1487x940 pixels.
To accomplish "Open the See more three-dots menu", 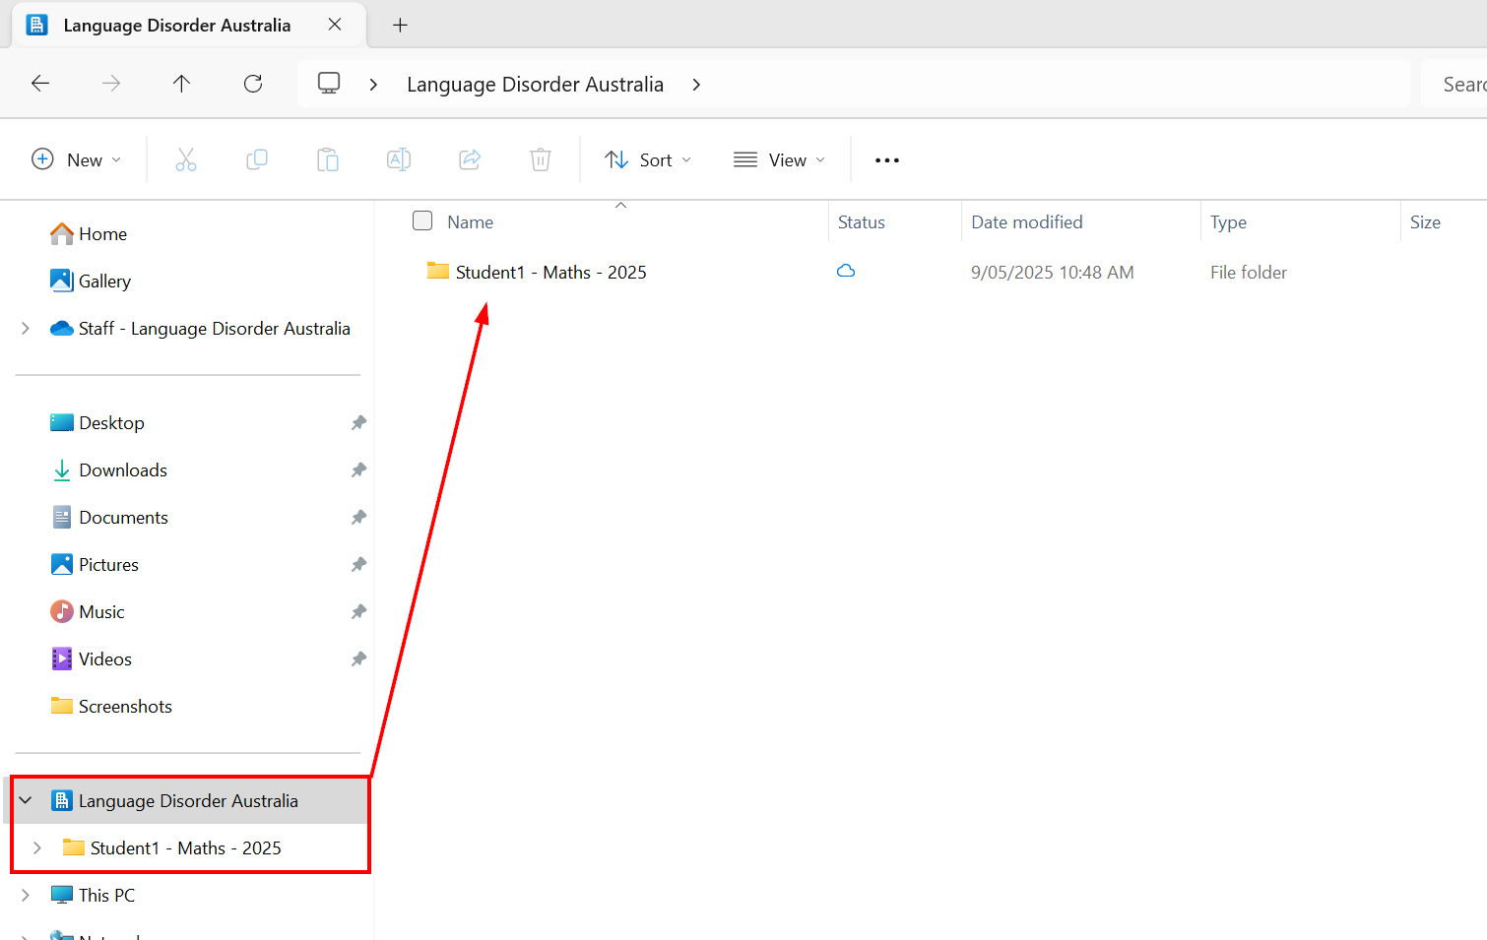I will point(886,159).
